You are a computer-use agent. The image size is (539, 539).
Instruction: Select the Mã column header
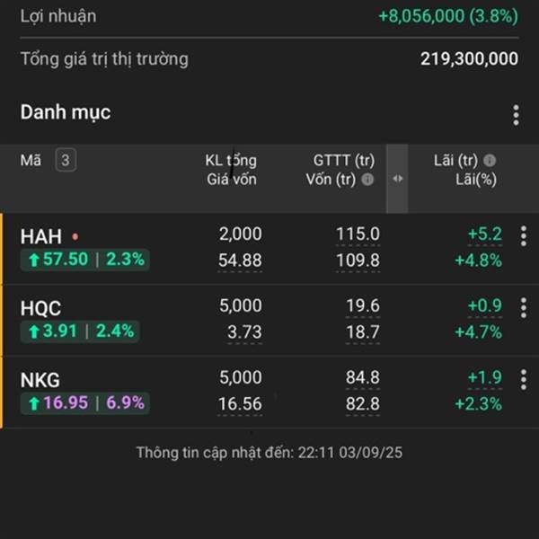pyautogui.click(x=31, y=160)
